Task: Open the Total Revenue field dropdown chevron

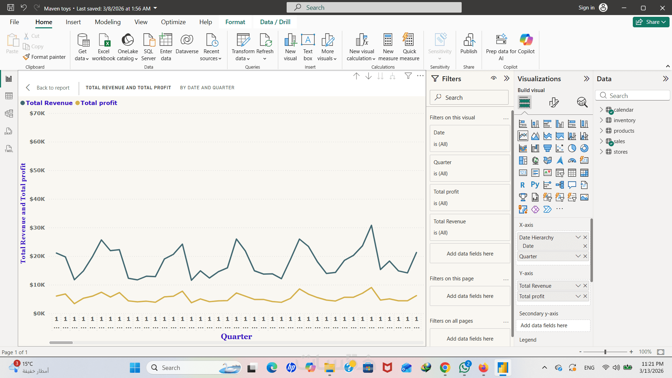Action: coord(578,286)
